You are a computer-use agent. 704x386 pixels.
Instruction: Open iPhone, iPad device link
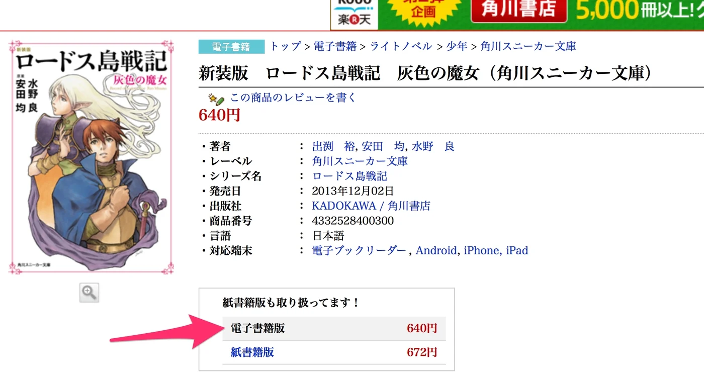(x=496, y=250)
